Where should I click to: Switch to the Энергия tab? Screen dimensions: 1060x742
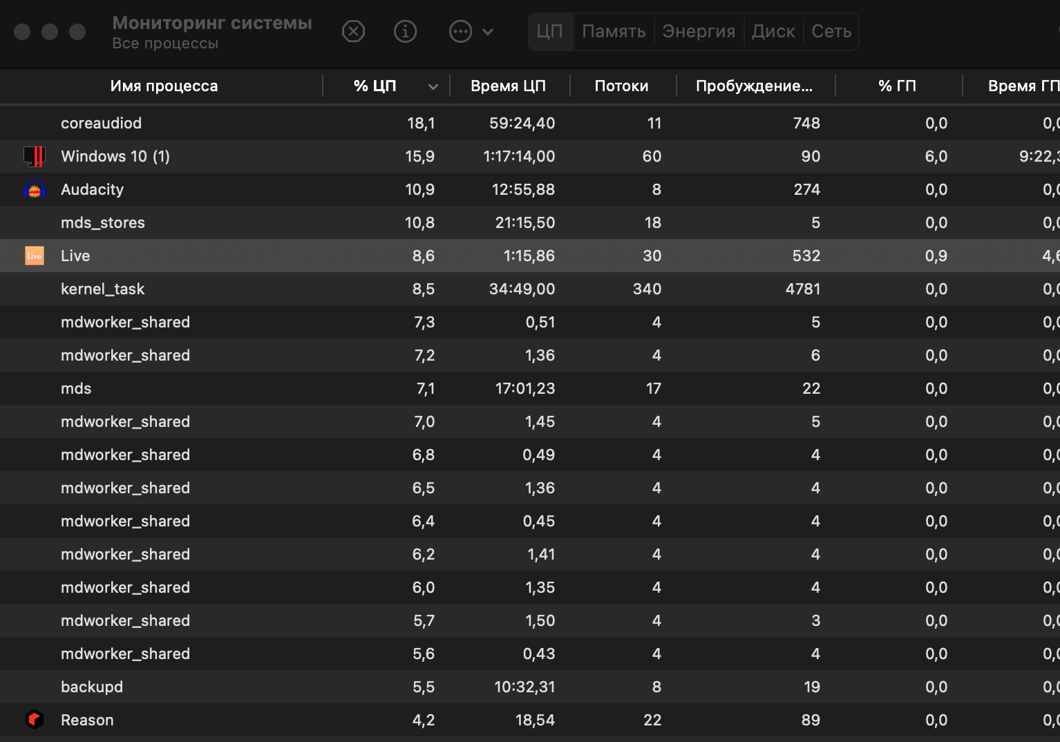[699, 31]
